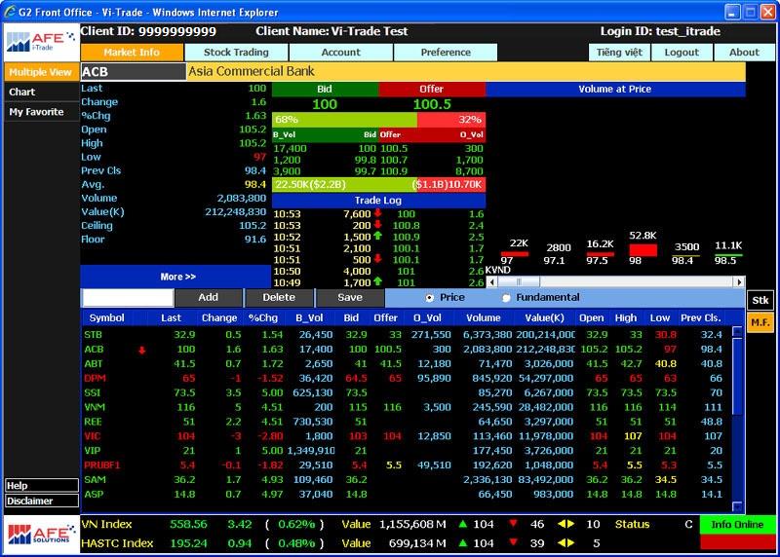Click the AFE i-Trade logo
This screenshot has height=557, width=780.
click(41, 42)
